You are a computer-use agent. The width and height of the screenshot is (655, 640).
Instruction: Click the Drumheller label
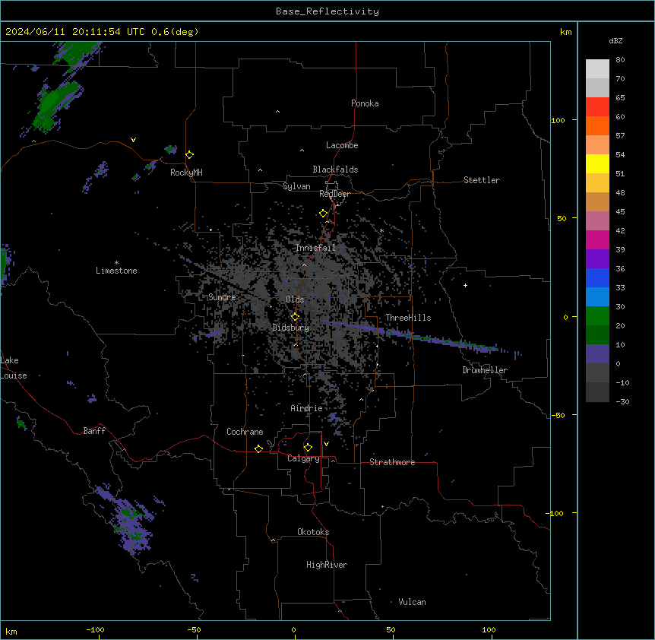[x=485, y=370]
